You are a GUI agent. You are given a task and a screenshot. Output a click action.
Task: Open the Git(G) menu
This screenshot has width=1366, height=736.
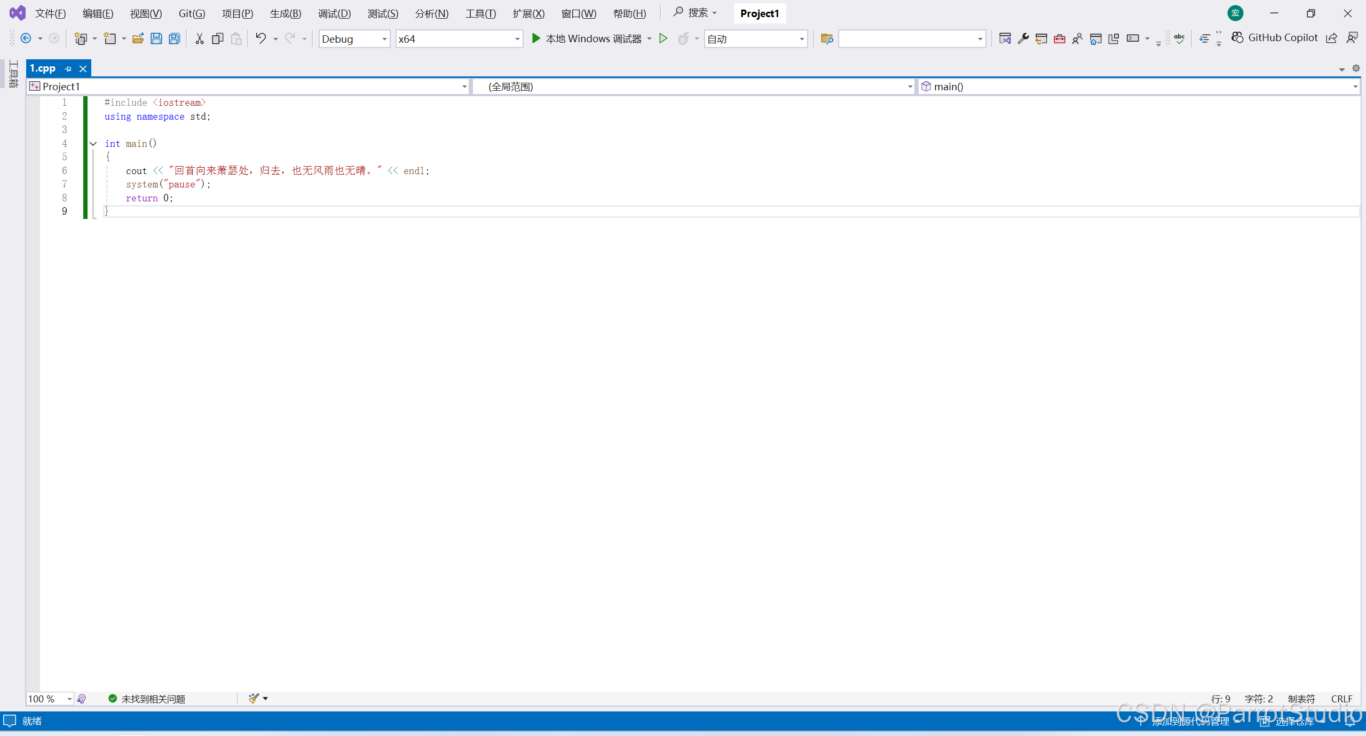tap(192, 13)
